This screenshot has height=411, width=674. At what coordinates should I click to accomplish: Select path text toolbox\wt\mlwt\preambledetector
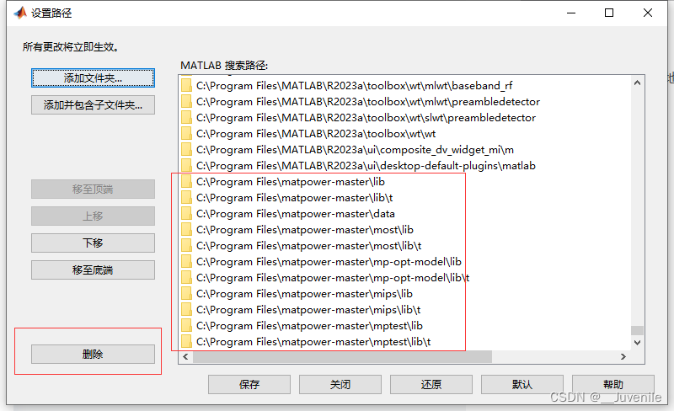(368, 102)
